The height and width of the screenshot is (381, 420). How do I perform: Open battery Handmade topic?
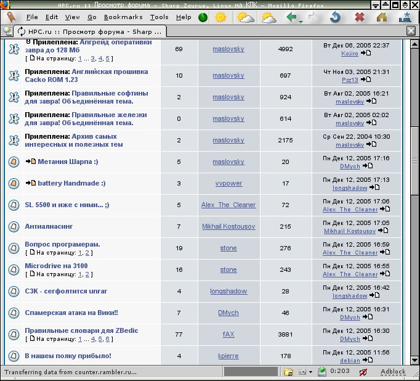point(71,183)
